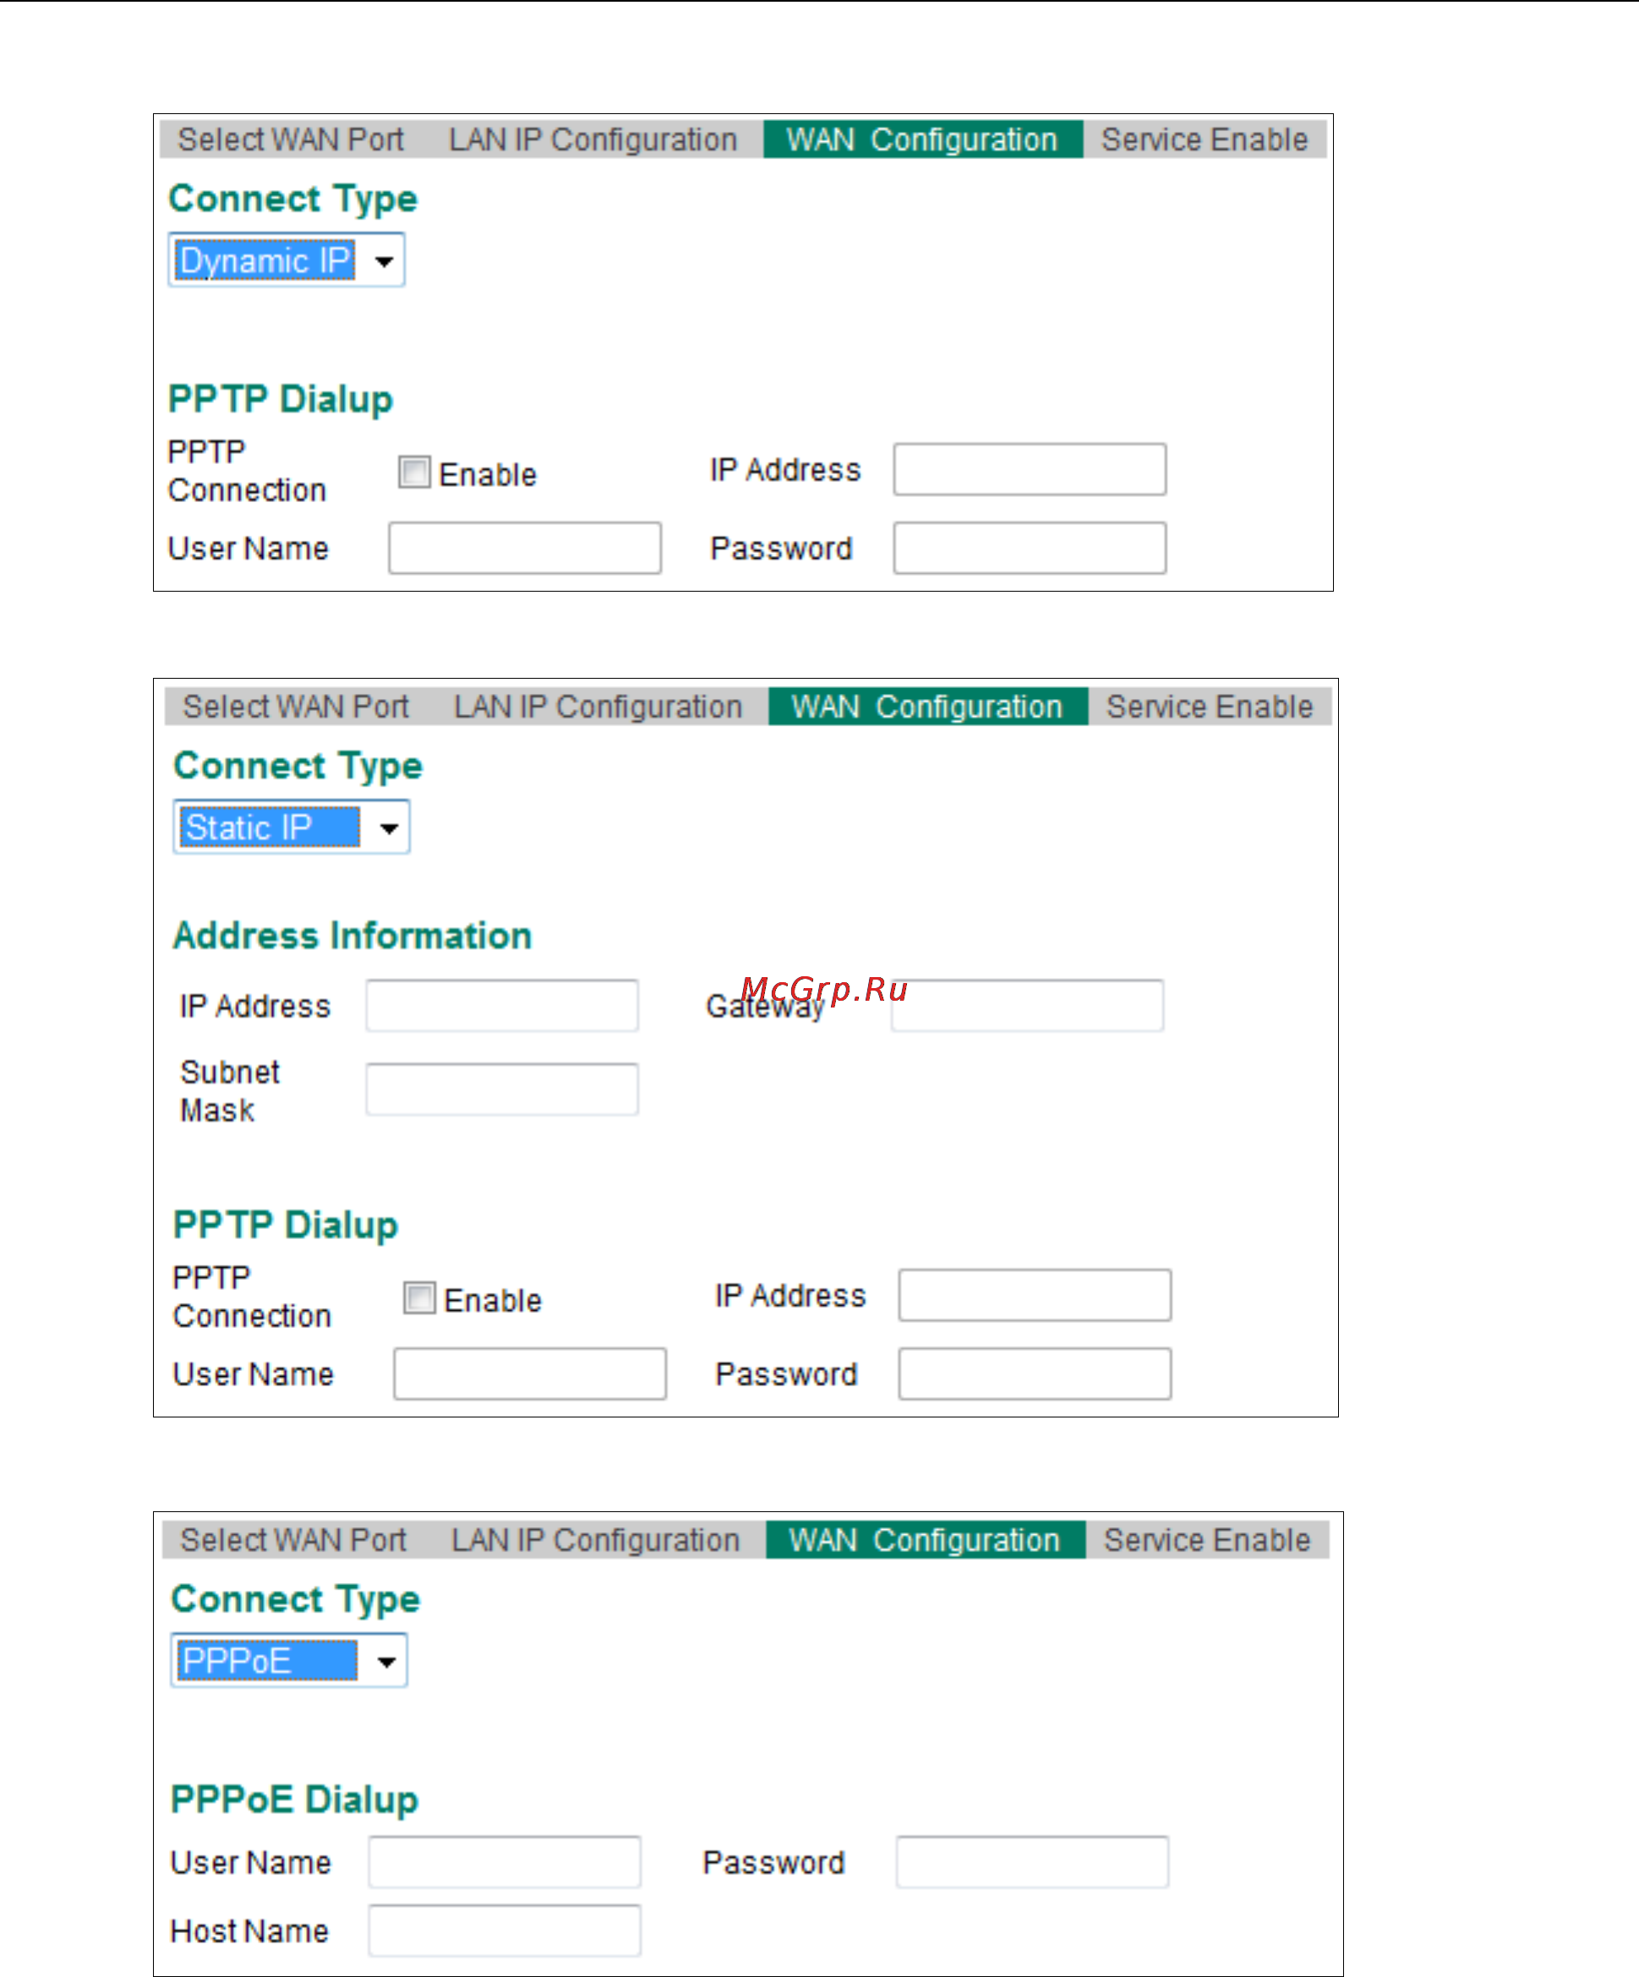Open Service Enable tab in top panel
Viewport: 1639px width, 1977px height.
click(x=1204, y=139)
